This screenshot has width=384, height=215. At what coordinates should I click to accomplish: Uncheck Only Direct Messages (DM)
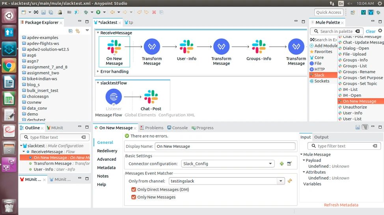[x=134, y=189]
